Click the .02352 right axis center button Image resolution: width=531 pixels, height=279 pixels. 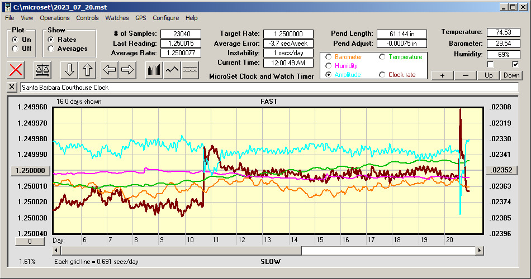pos(501,170)
